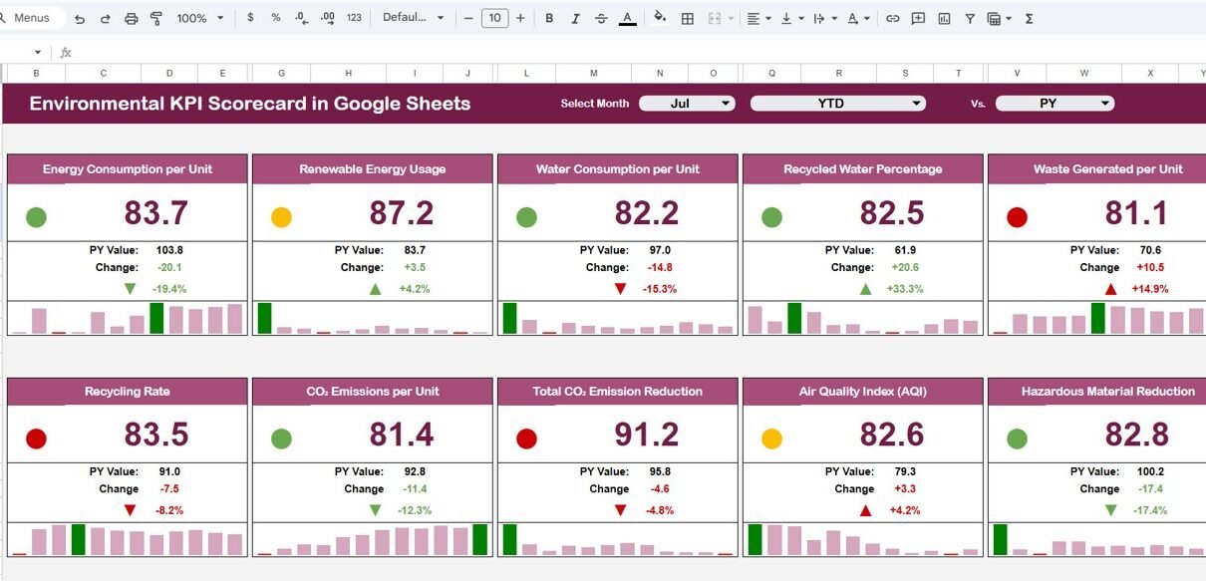
Task: Open the zoom level 100% dropdown
Action: pyautogui.click(x=199, y=19)
